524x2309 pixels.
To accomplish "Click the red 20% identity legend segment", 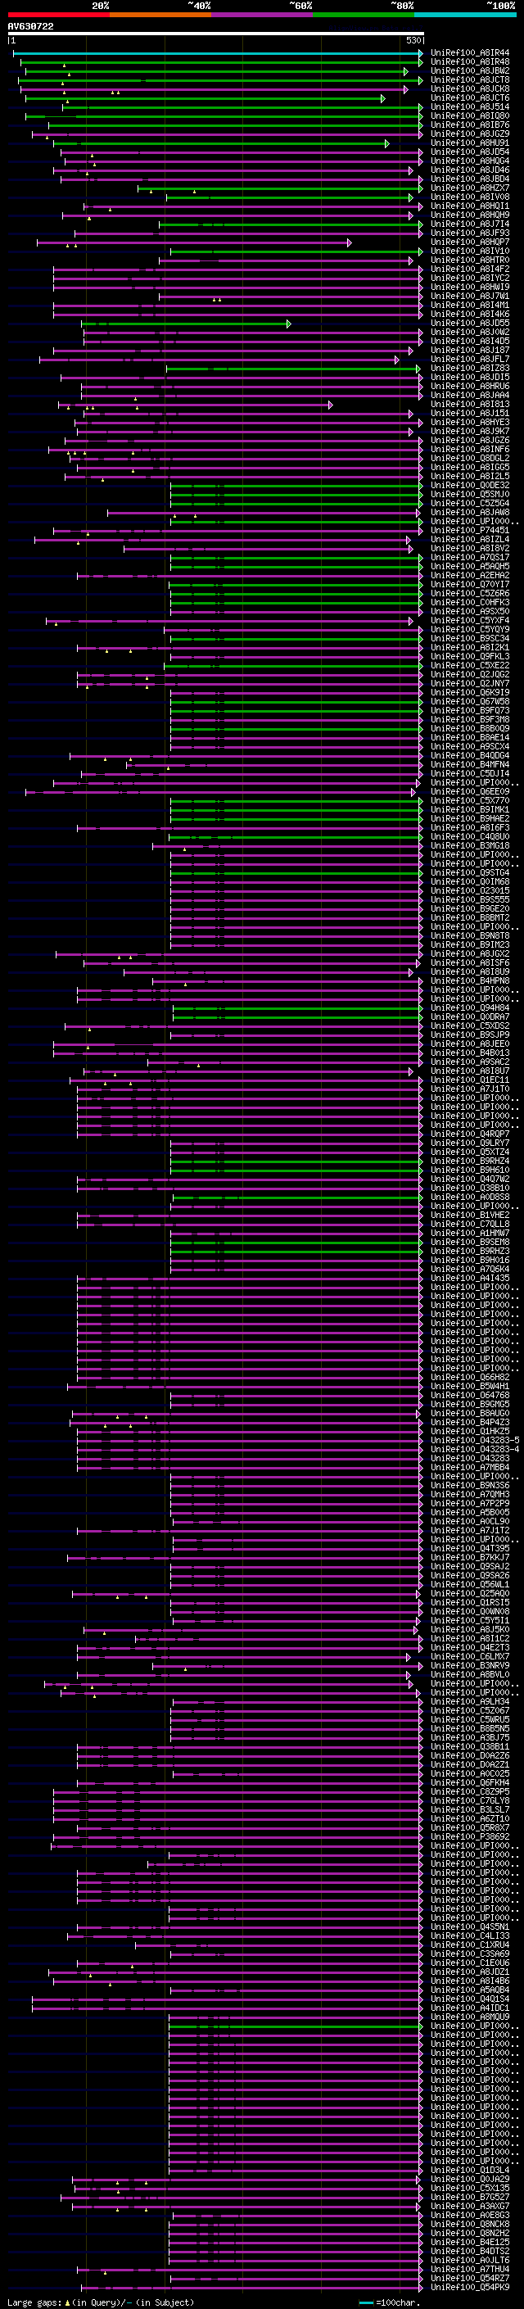I will point(58,15).
